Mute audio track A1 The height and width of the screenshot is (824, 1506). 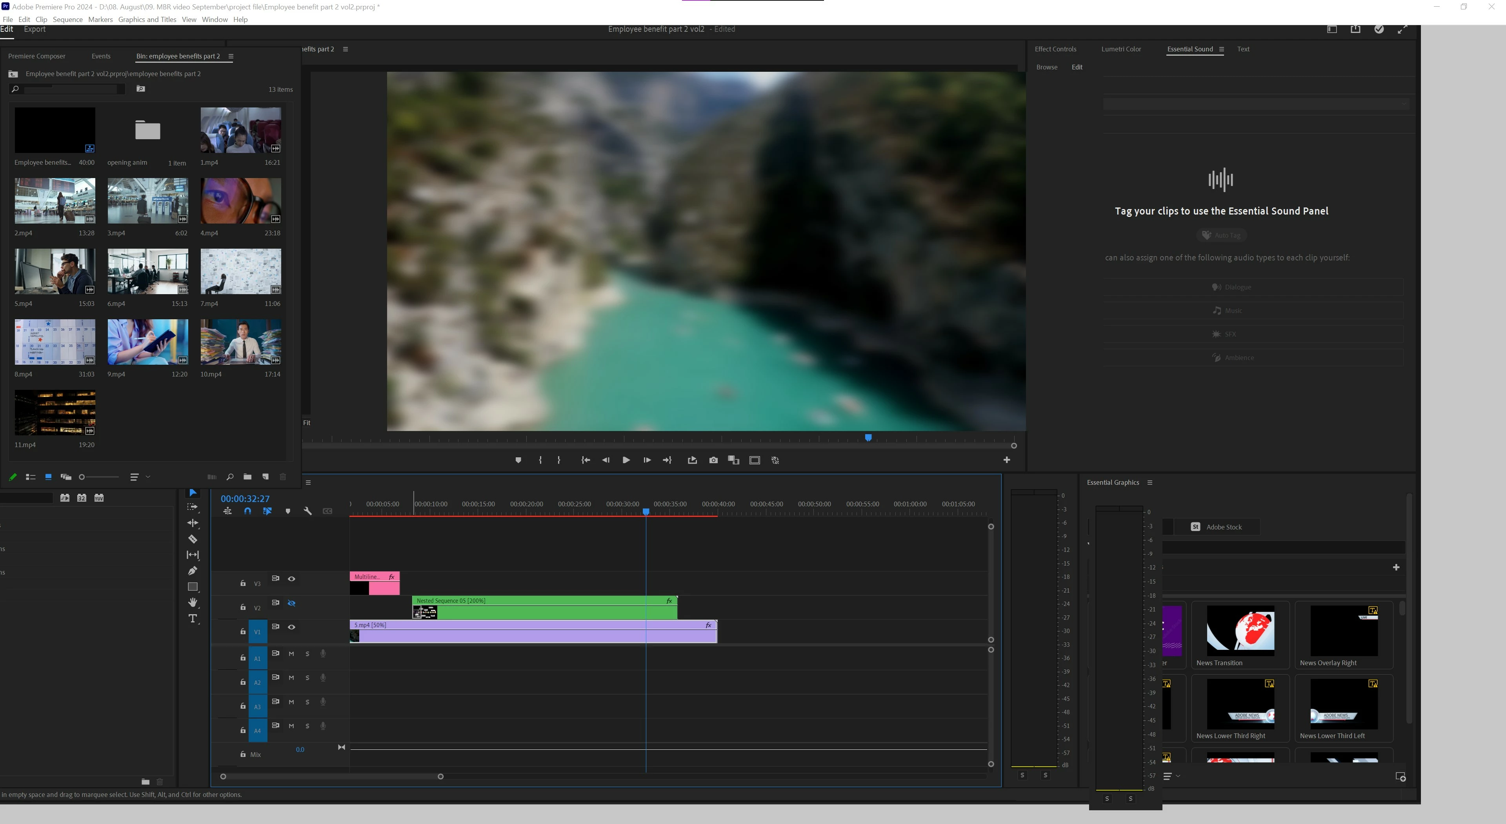pyautogui.click(x=291, y=654)
